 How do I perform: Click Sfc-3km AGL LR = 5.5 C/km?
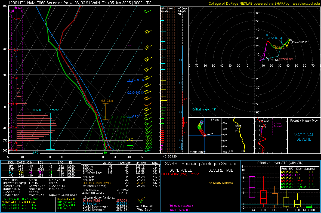point(20,199)
